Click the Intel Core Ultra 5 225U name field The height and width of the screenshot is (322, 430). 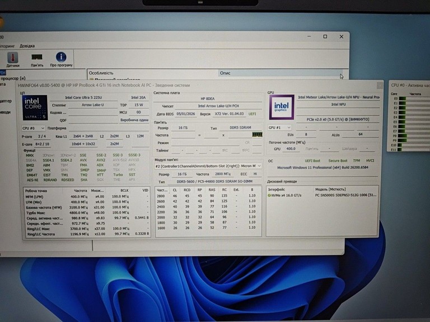[x=83, y=97]
